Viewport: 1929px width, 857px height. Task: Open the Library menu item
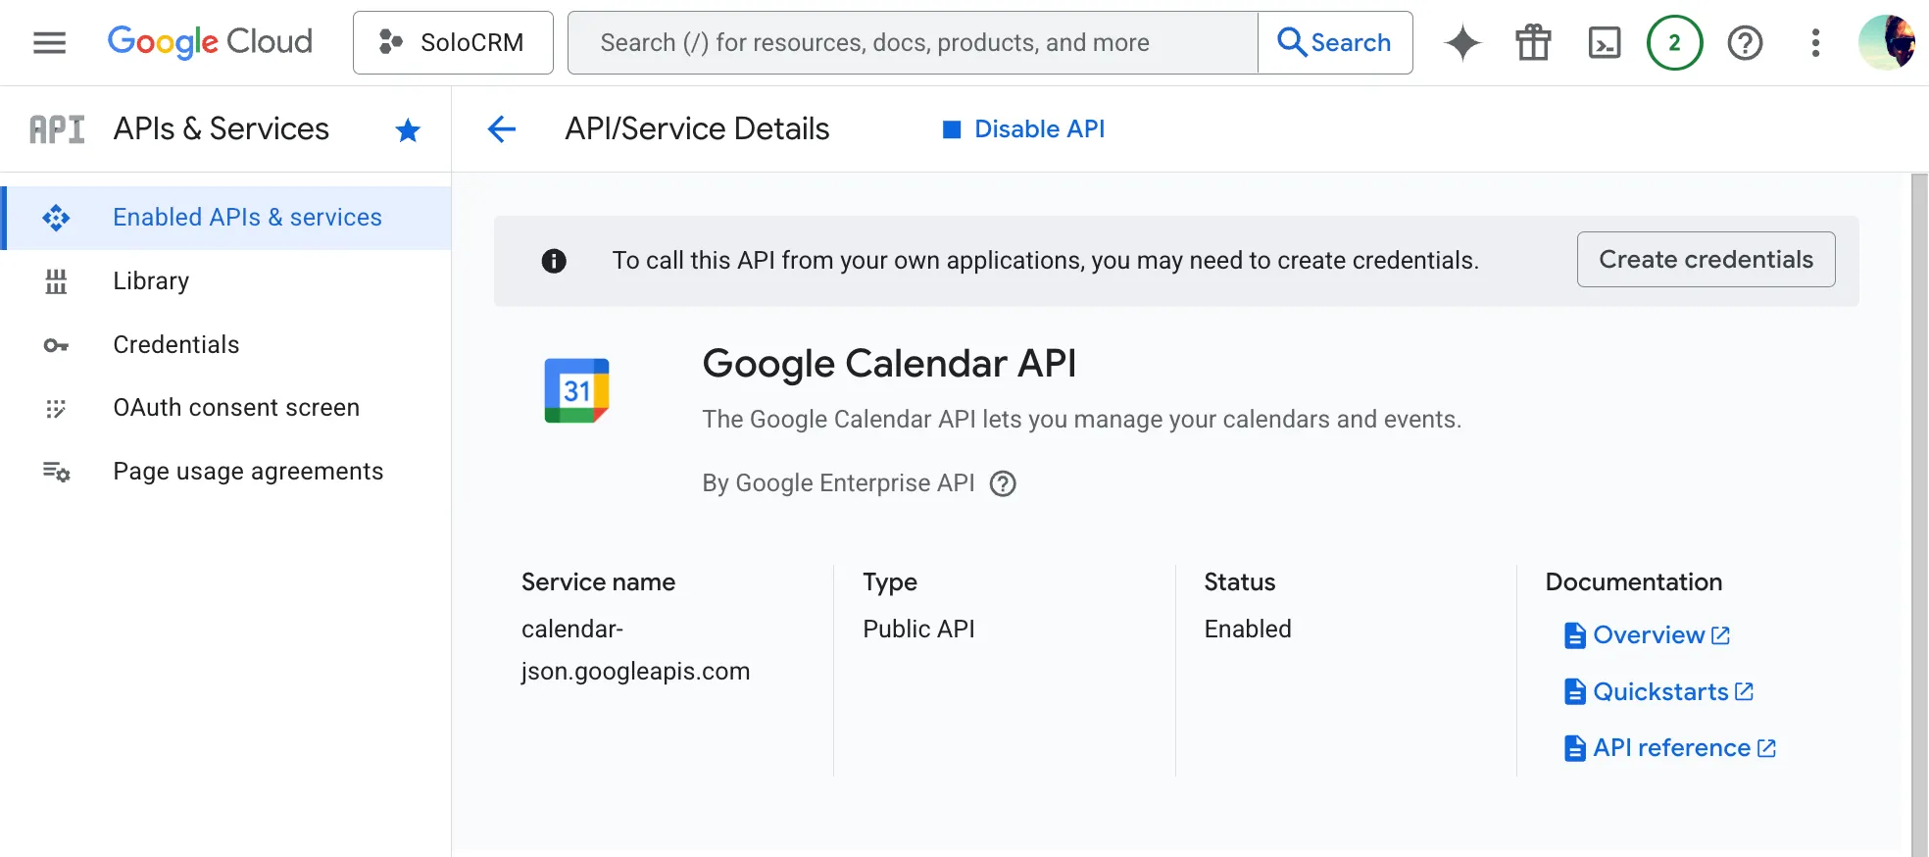pos(226,281)
